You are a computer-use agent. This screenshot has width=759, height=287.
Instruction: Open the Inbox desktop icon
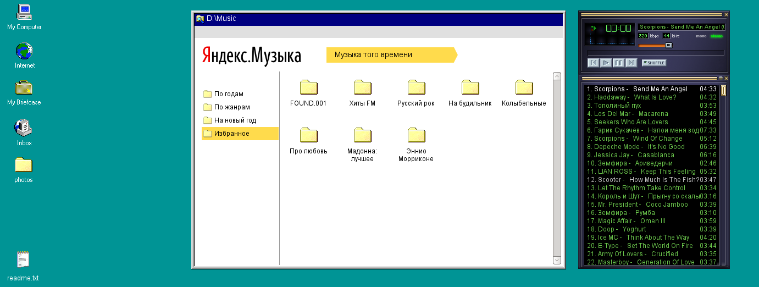coord(24,133)
